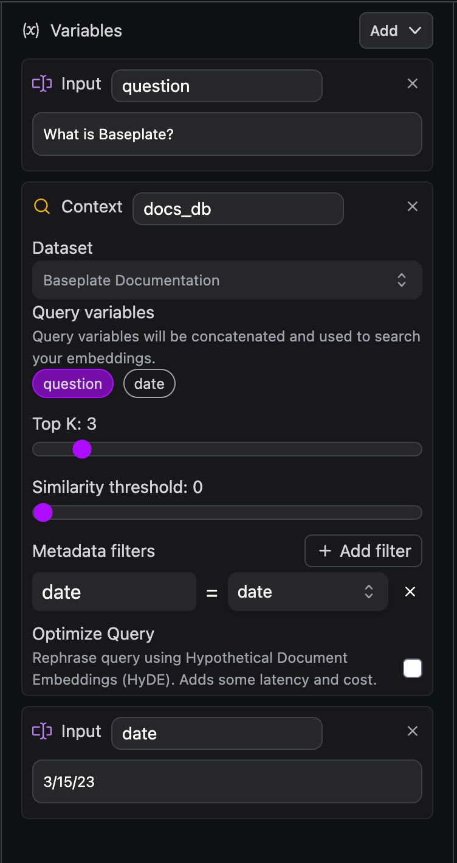Click the What is Baseplate? value field
Viewport: 457px width, 863px height.
click(227, 134)
